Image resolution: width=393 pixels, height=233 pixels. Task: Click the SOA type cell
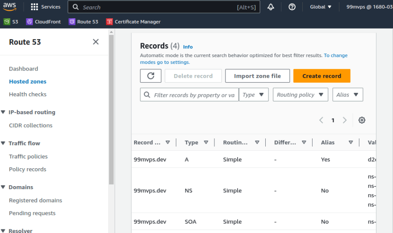tap(191, 221)
